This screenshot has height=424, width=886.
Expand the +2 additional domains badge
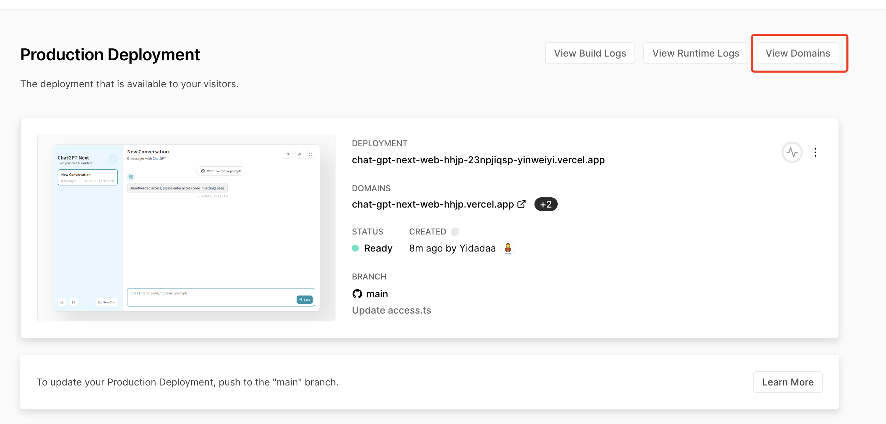tap(545, 204)
